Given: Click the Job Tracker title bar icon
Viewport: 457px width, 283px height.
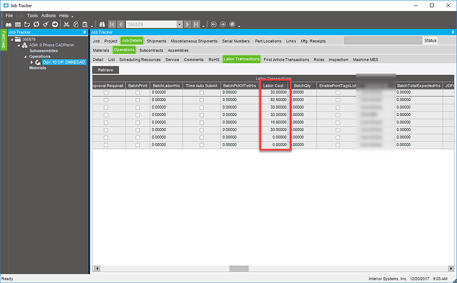Looking at the screenshot, I should (x=6, y=5).
